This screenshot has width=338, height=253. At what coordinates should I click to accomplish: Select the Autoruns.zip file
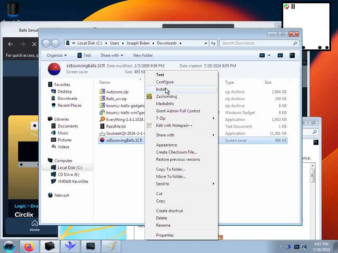pos(117,92)
